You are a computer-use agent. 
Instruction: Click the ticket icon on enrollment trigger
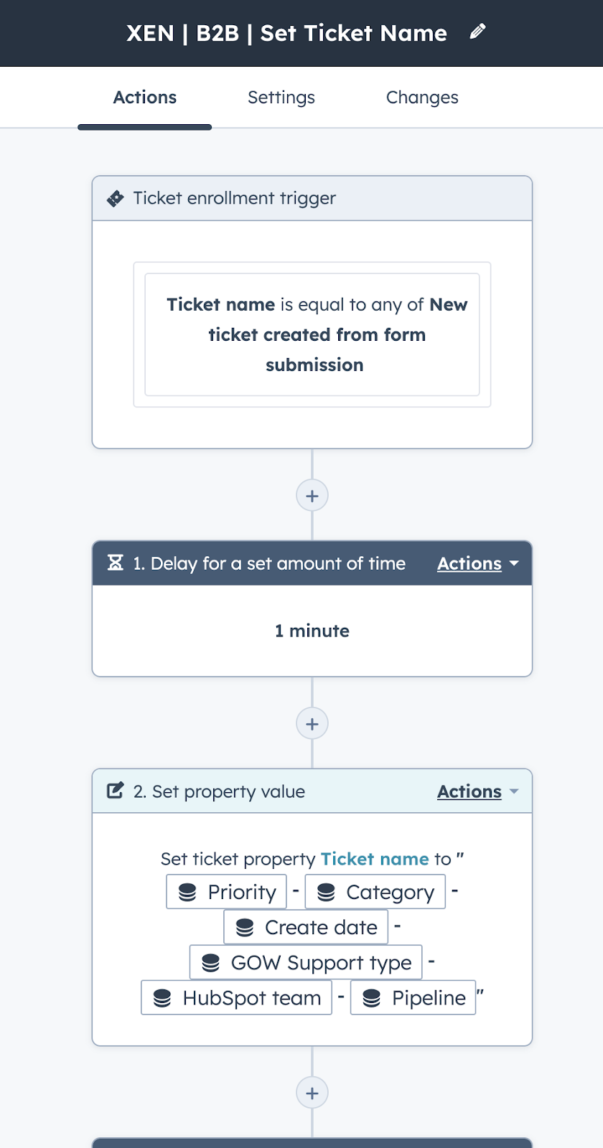tap(116, 199)
